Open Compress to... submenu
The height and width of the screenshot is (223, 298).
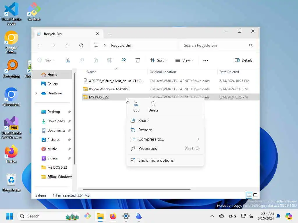tap(165, 139)
